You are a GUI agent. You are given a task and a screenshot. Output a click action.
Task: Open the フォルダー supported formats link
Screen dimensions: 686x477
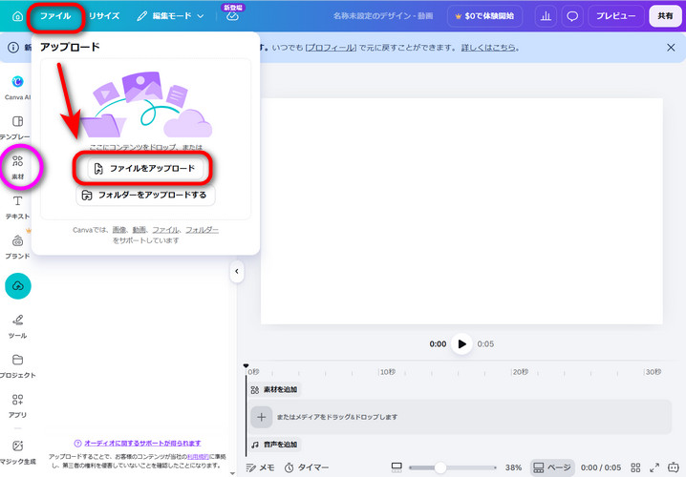[202, 230]
